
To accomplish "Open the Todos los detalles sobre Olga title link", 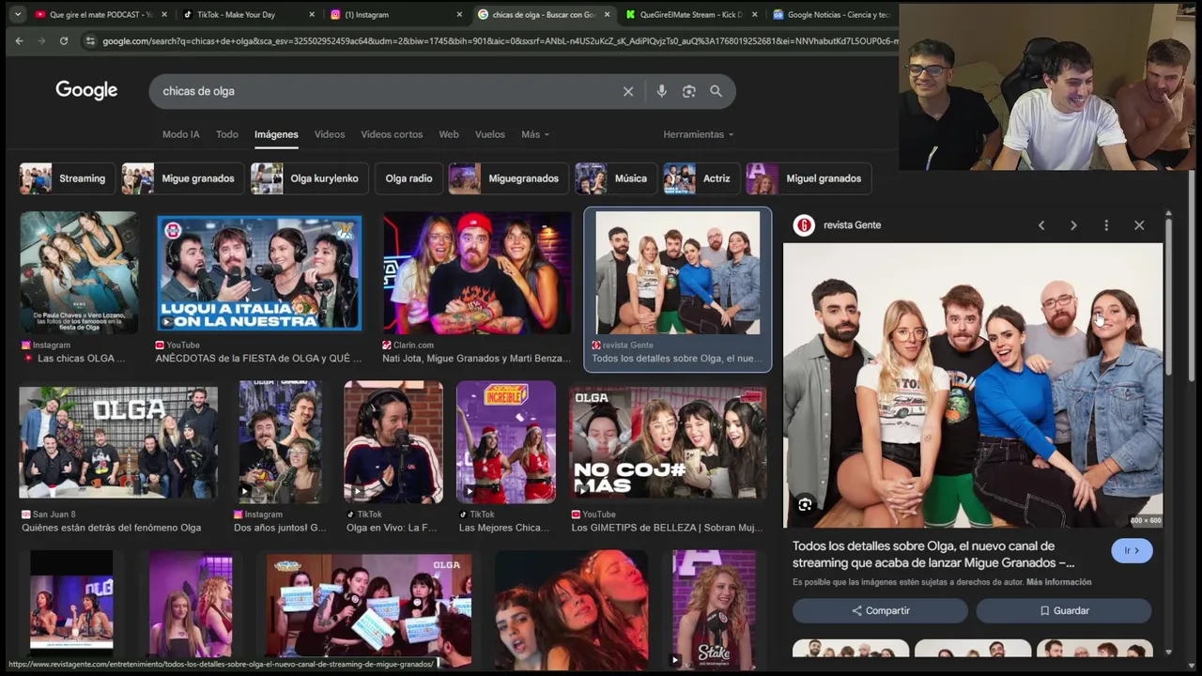I will click(933, 554).
